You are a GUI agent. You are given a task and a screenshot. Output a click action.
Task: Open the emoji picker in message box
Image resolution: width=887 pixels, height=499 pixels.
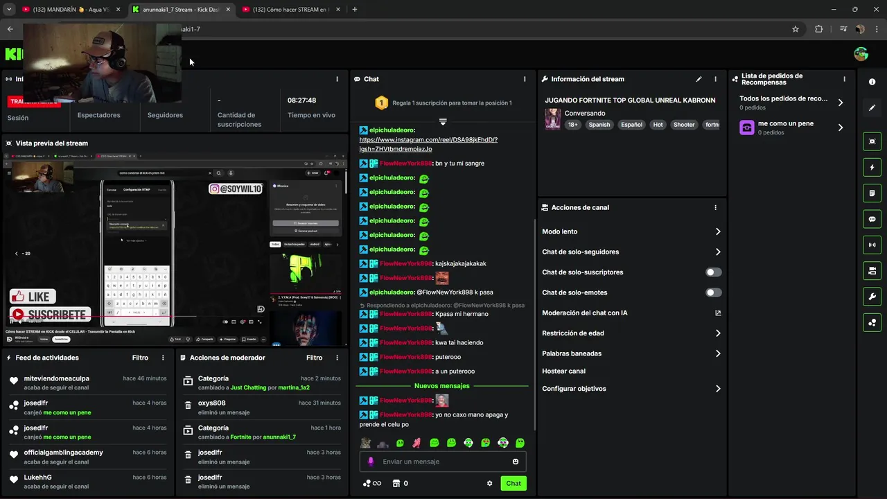[516, 462]
